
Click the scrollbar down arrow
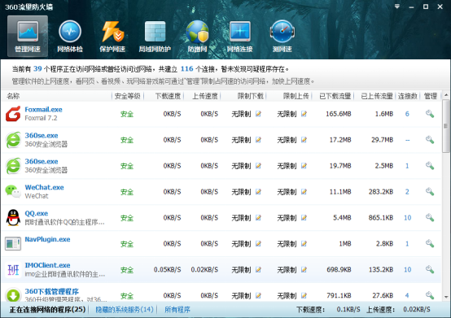point(446,297)
